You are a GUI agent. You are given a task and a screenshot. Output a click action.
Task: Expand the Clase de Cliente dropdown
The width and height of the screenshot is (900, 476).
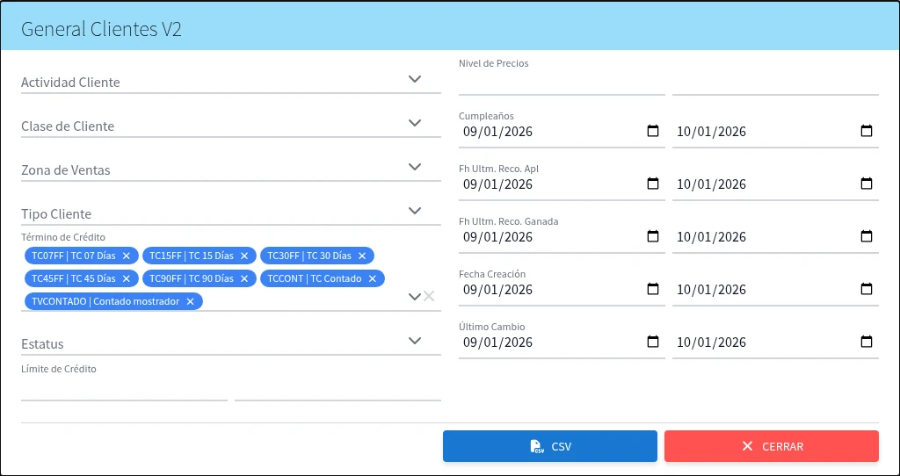[x=415, y=123]
